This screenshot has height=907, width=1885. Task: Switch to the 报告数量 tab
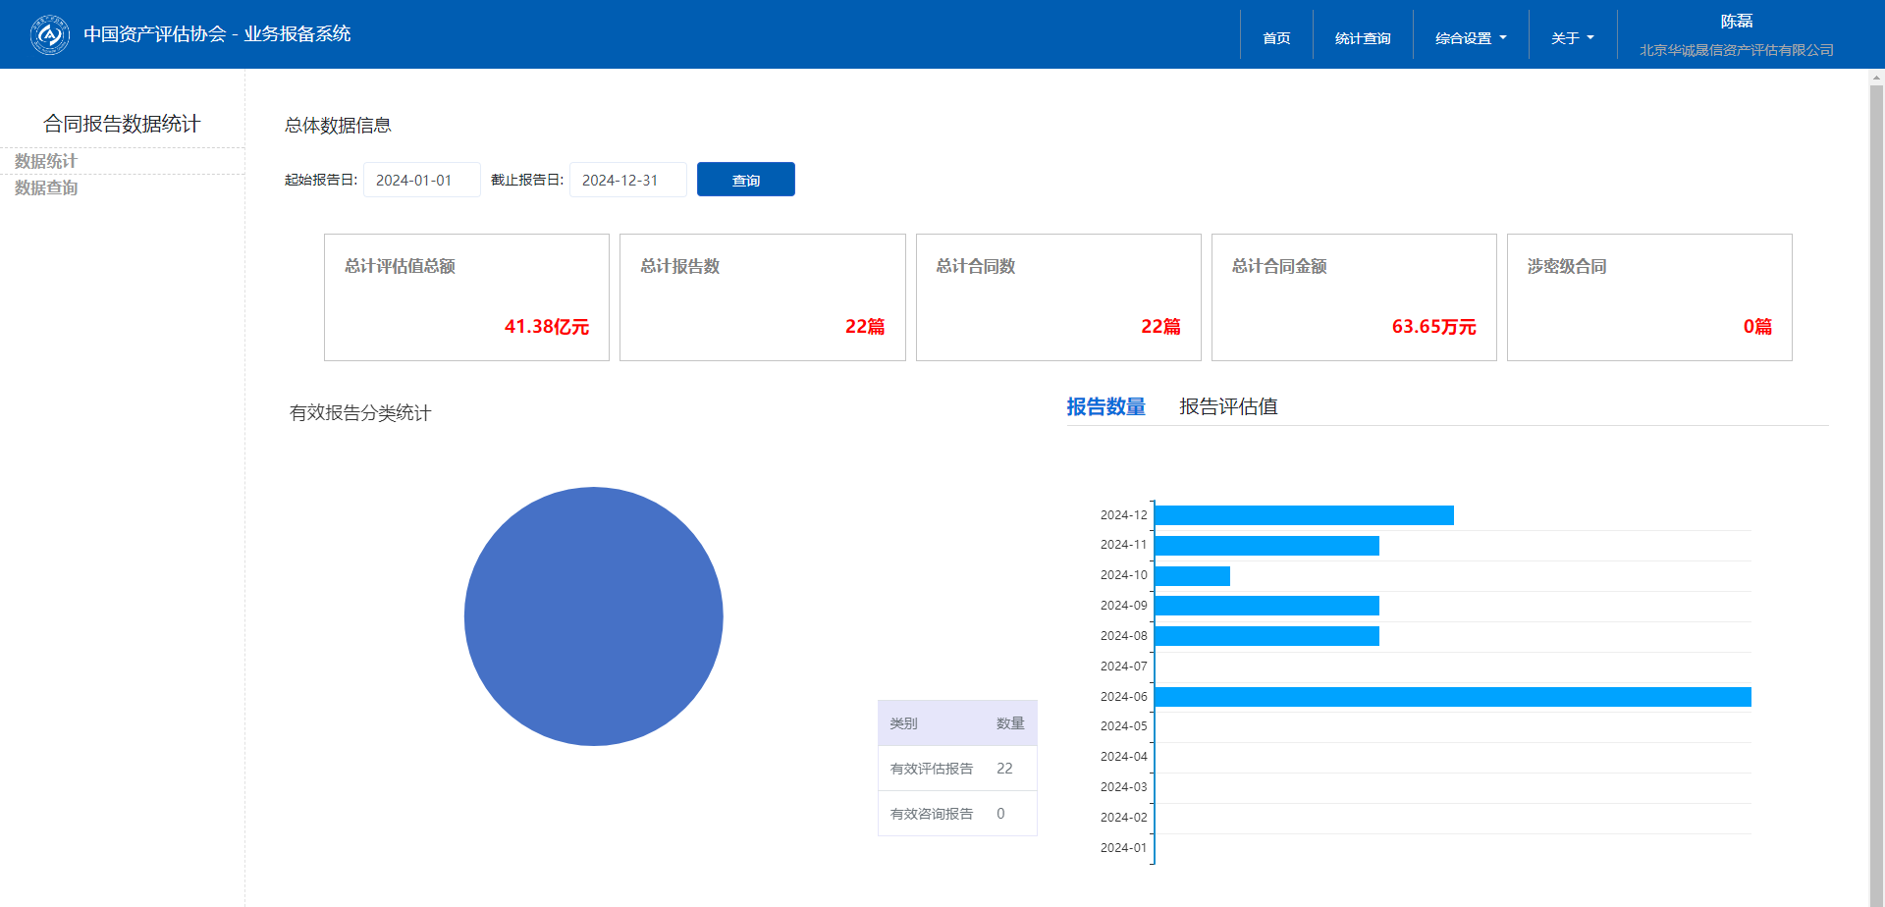click(1105, 406)
